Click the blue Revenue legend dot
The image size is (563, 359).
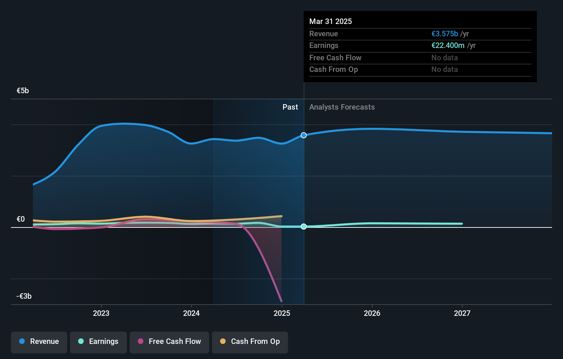pos(22,341)
